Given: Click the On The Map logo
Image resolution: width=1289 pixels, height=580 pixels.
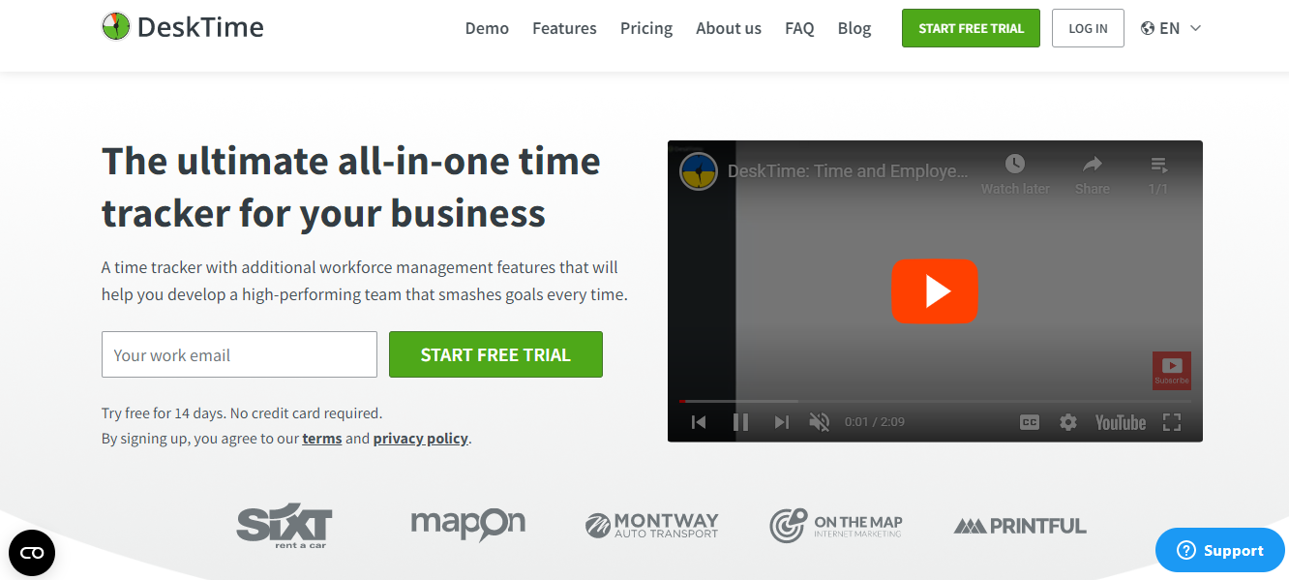Looking at the screenshot, I should coord(836,526).
